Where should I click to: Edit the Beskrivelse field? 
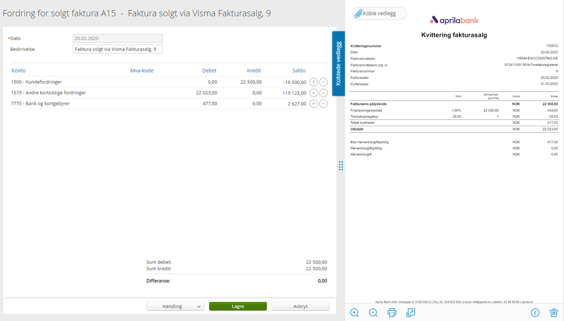point(117,49)
